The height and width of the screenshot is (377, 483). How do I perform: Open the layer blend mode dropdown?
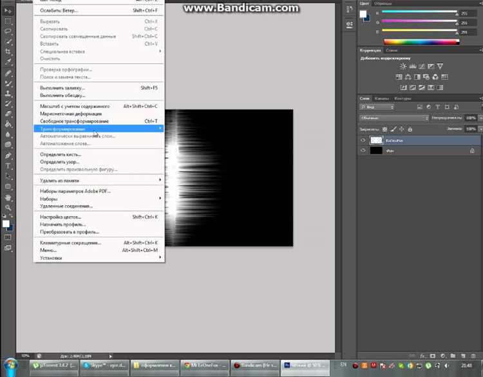[x=394, y=118]
